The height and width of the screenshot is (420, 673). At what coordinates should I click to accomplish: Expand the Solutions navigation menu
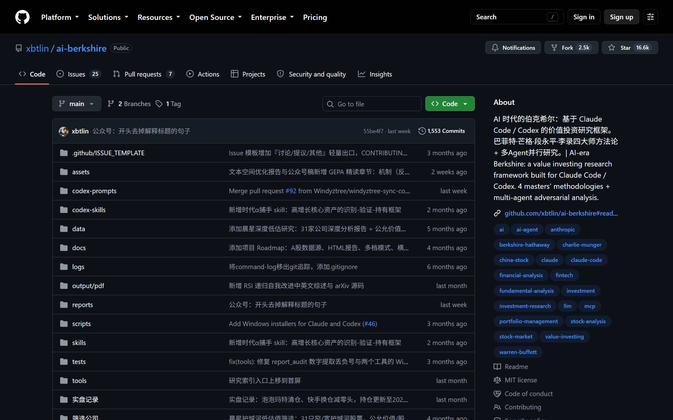[x=108, y=17]
